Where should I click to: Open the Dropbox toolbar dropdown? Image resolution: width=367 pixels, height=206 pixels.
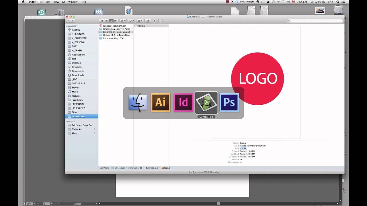tap(131, 21)
